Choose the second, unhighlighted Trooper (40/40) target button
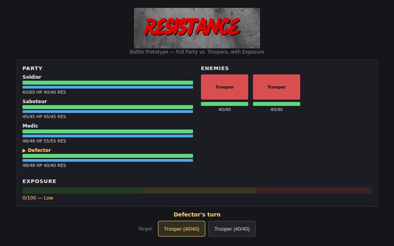The height and width of the screenshot is (246, 394). [232, 229]
